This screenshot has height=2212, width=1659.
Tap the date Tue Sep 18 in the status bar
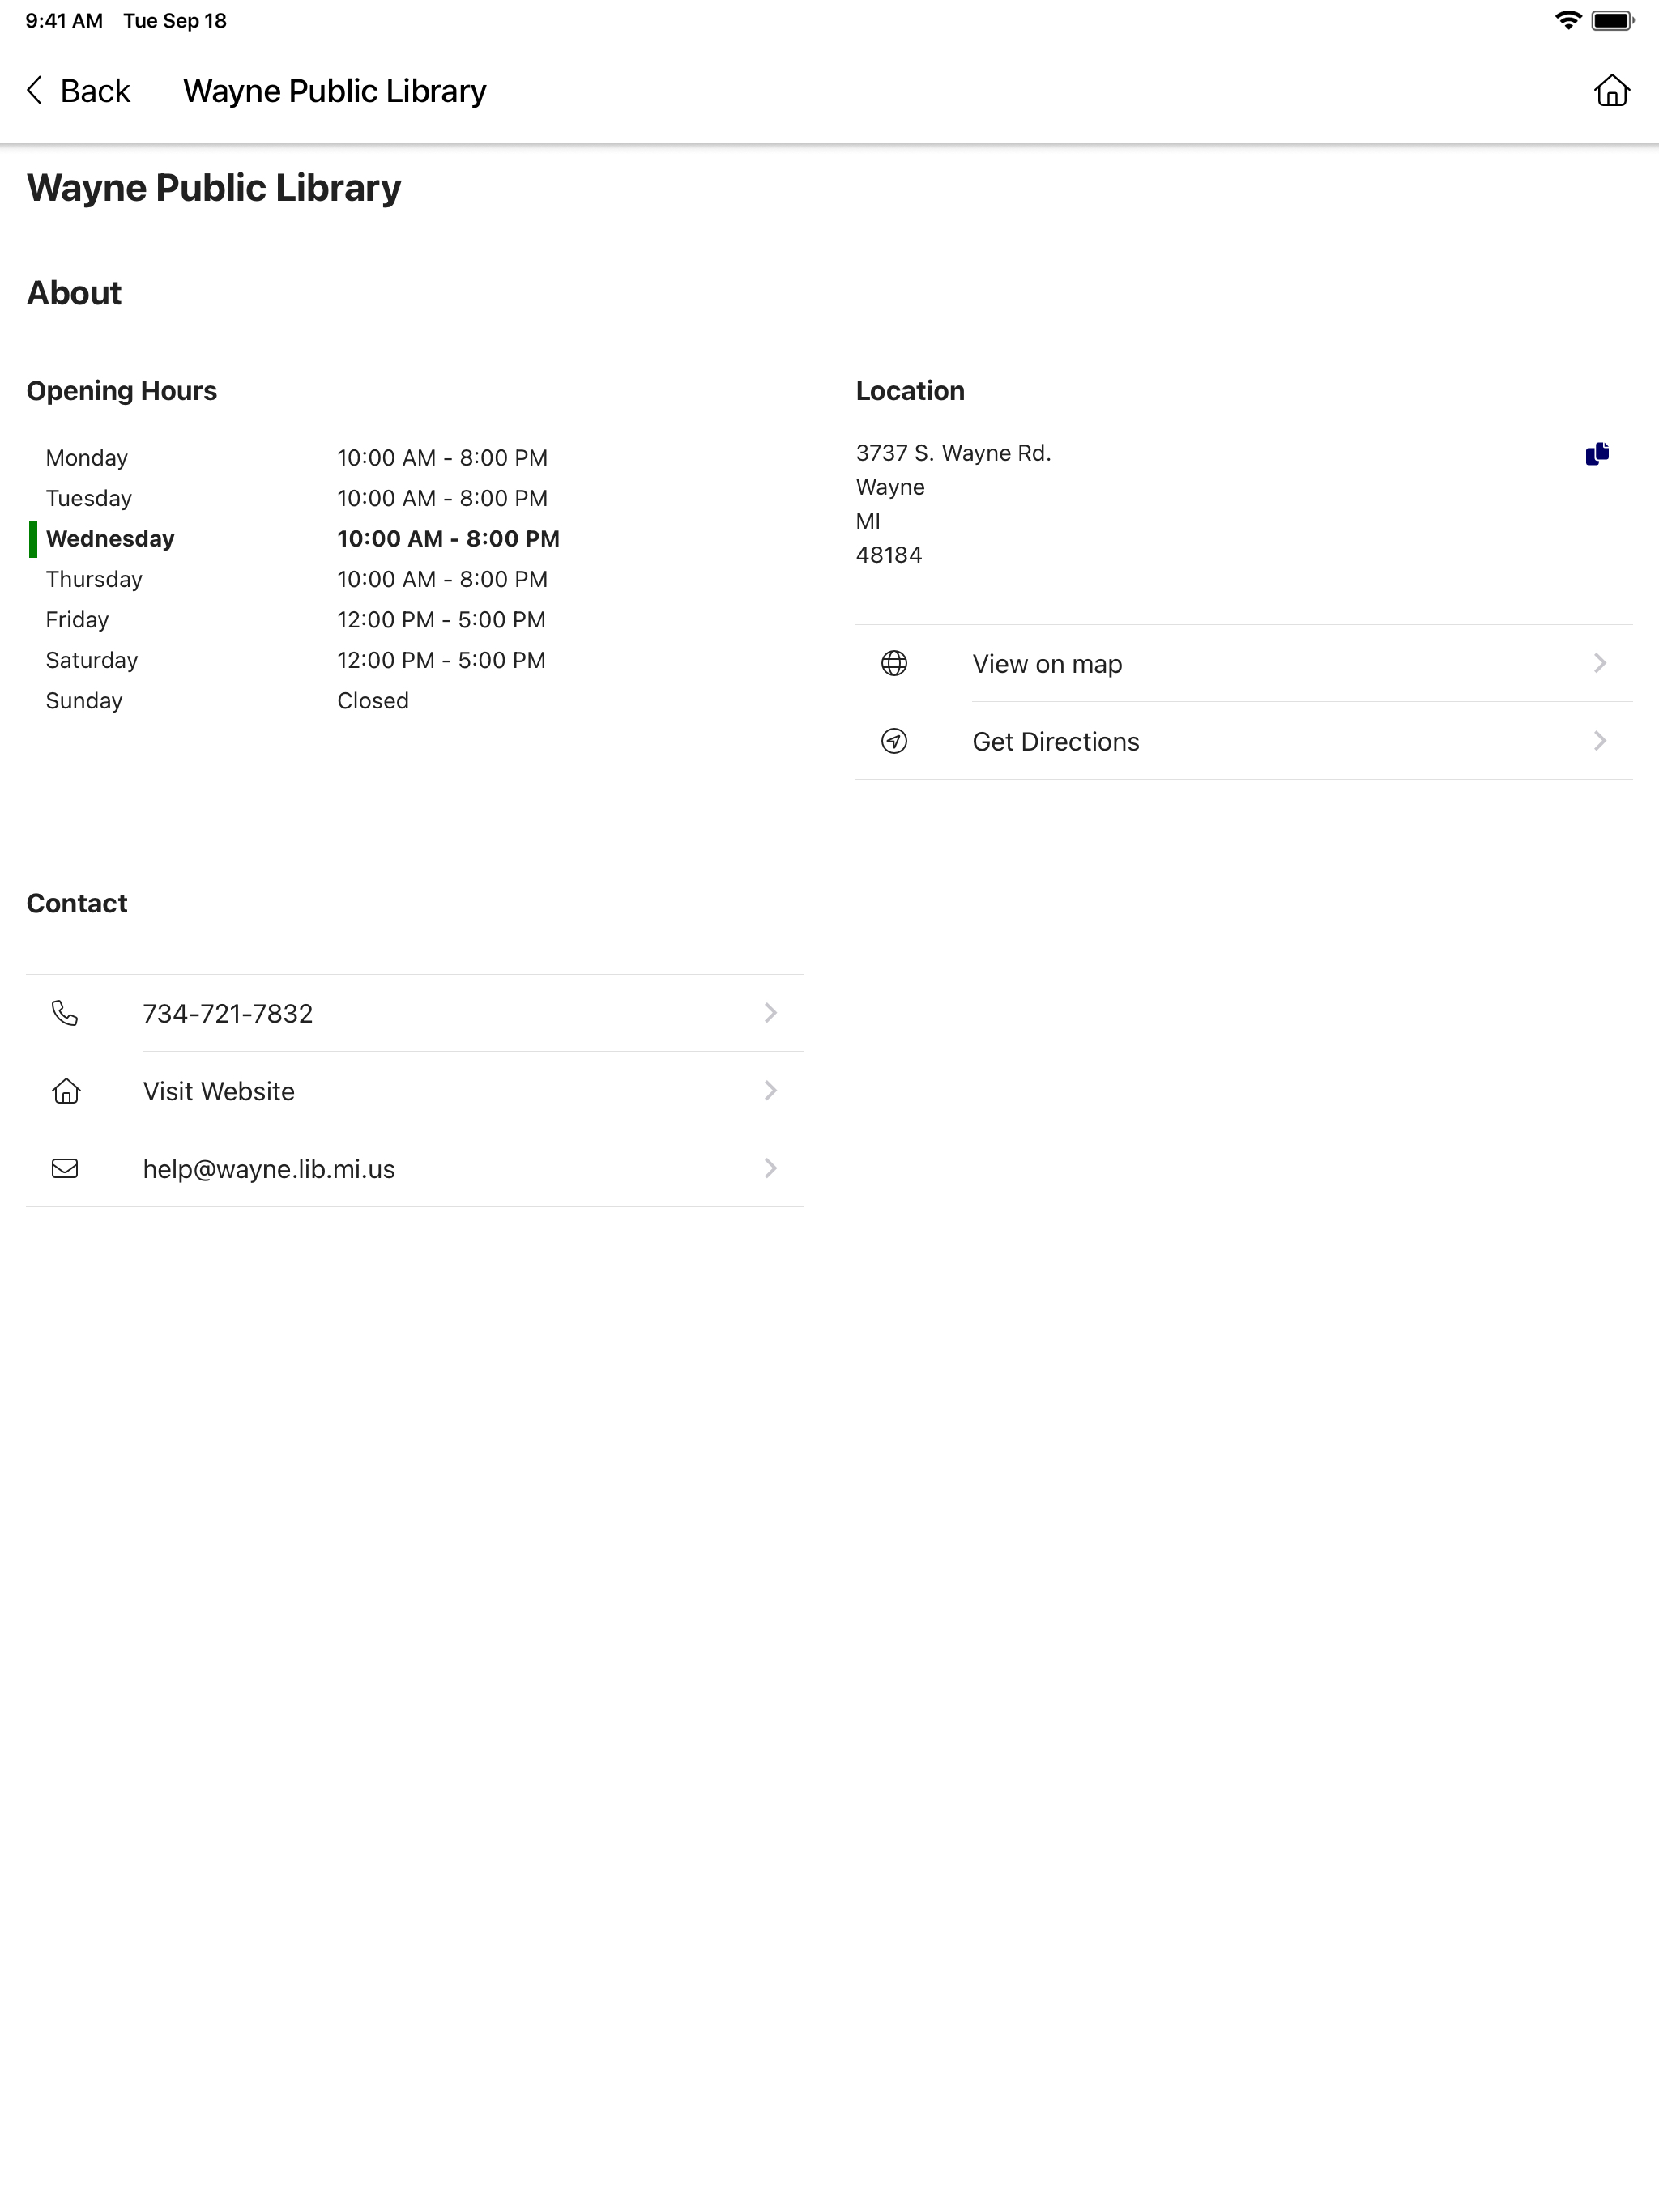pyautogui.click(x=175, y=21)
